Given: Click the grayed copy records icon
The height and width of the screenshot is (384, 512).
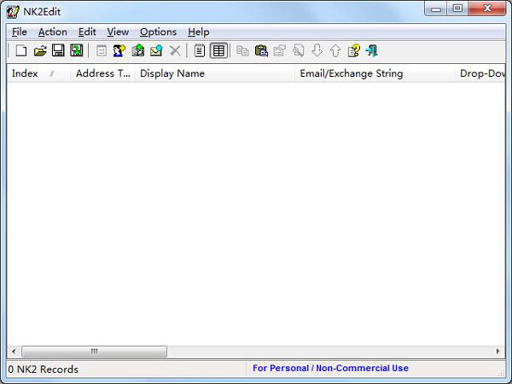Looking at the screenshot, I should (242, 51).
